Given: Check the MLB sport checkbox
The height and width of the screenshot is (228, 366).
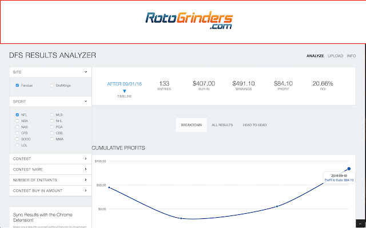Looking at the screenshot, I should click(52, 115).
